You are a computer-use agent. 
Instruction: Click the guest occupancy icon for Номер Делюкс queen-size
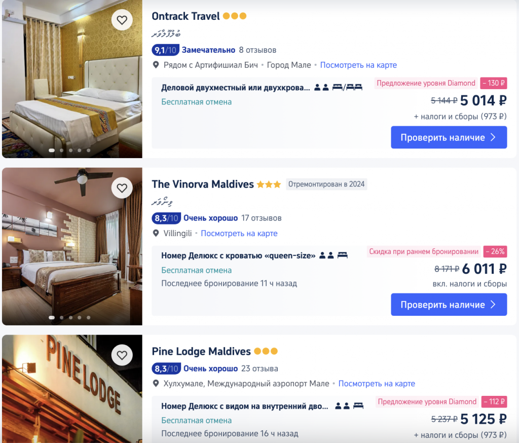(x=326, y=255)
